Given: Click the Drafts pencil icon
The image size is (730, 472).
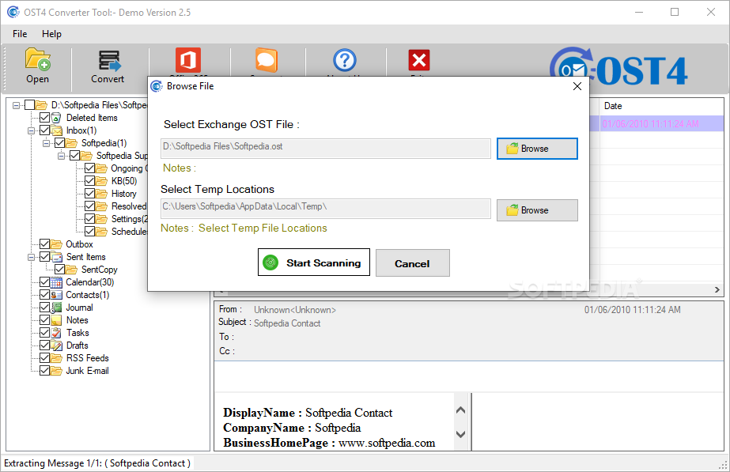Looking at the screenshot, I should click(56, 346).
